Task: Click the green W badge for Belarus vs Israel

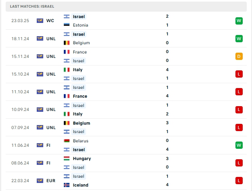Action: [239, 145]
